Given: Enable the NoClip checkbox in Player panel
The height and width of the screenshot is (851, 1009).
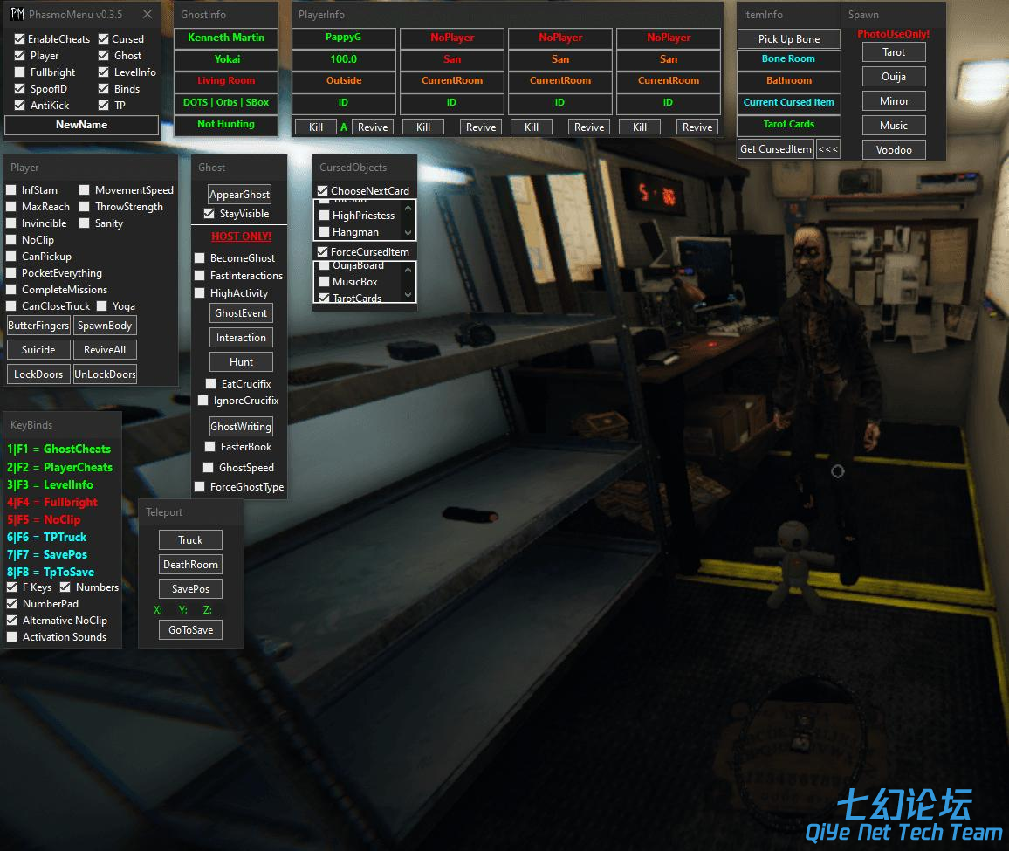Looking at the screenshot, I should [11, 239].
